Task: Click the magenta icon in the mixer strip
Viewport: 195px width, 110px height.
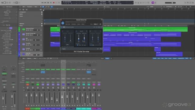Action: 94,84
